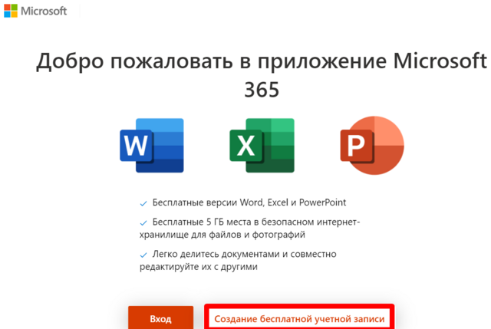
Task: Click checkmark beside free Word, Excel versions
Action: click(143, 203)
